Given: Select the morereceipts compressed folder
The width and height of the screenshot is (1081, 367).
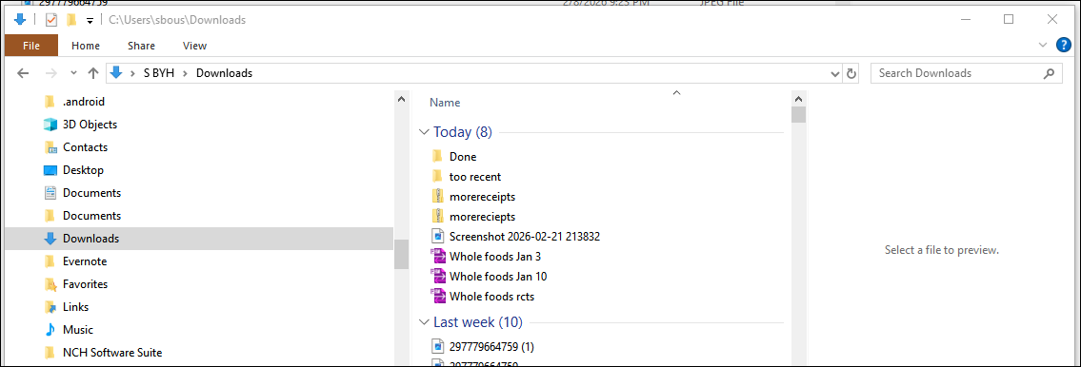Looking at the screenshot, I should [x=482, y=197].
